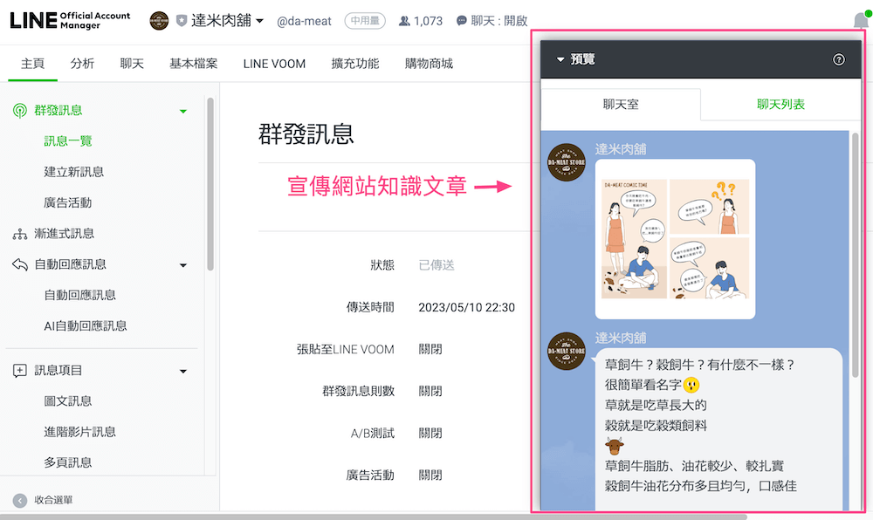Click the horizontal page scrollbar
The image size is (873, 520).
373,517
